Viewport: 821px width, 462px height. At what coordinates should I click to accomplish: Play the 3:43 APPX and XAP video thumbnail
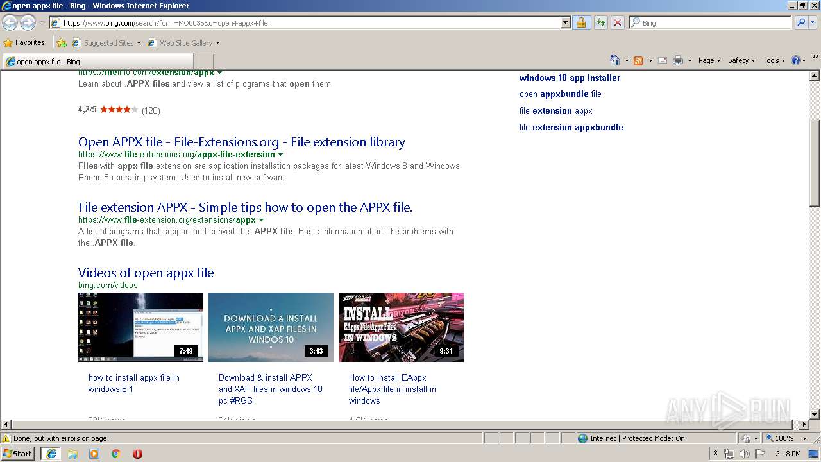tap(271, 327)
